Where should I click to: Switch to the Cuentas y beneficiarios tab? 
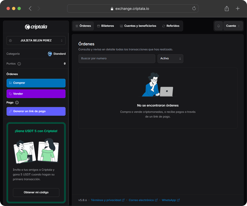point(138,26)
